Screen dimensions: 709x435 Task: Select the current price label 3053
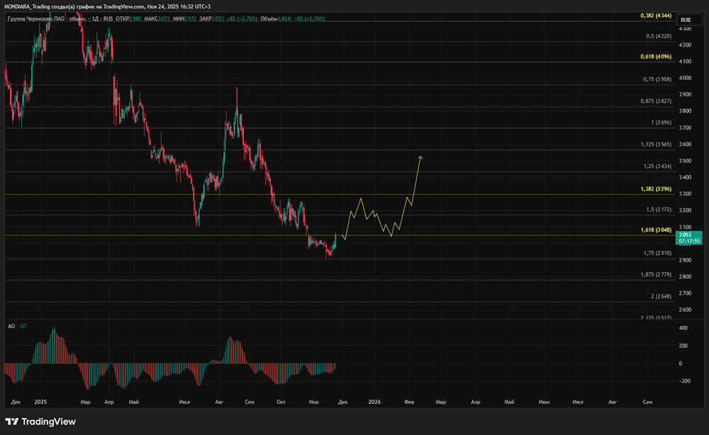(688, 237)
